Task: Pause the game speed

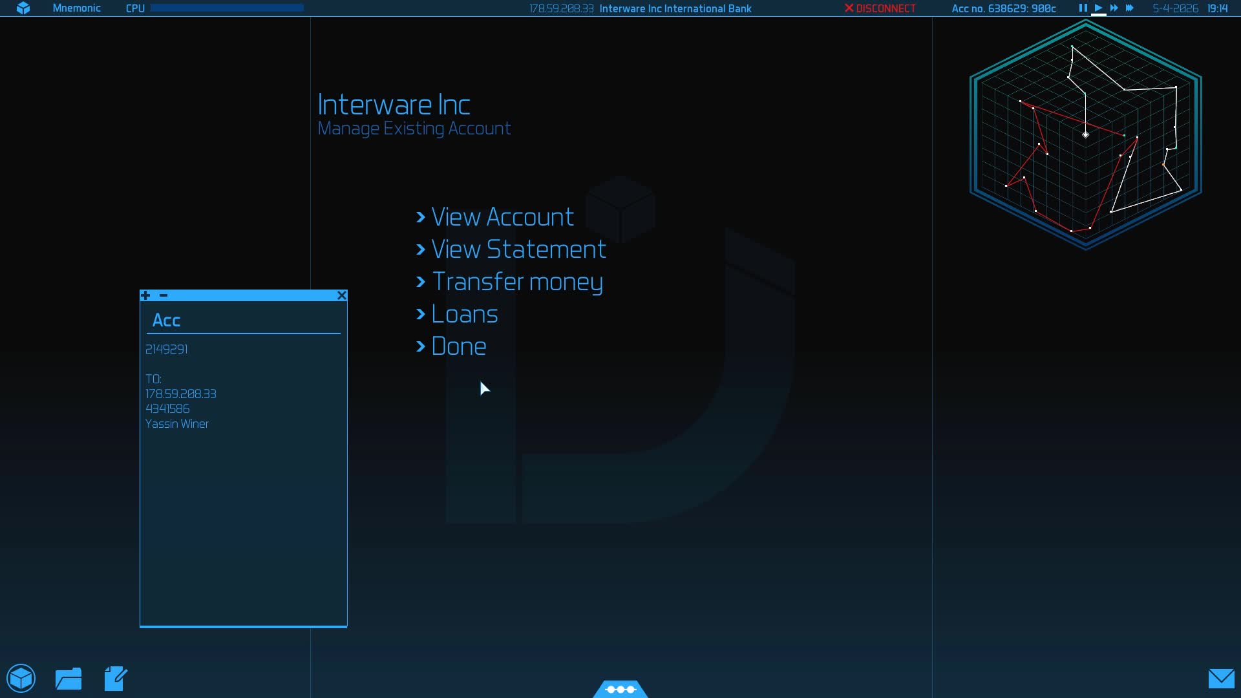Action: pyautogui.click(x=1083, y=8)
